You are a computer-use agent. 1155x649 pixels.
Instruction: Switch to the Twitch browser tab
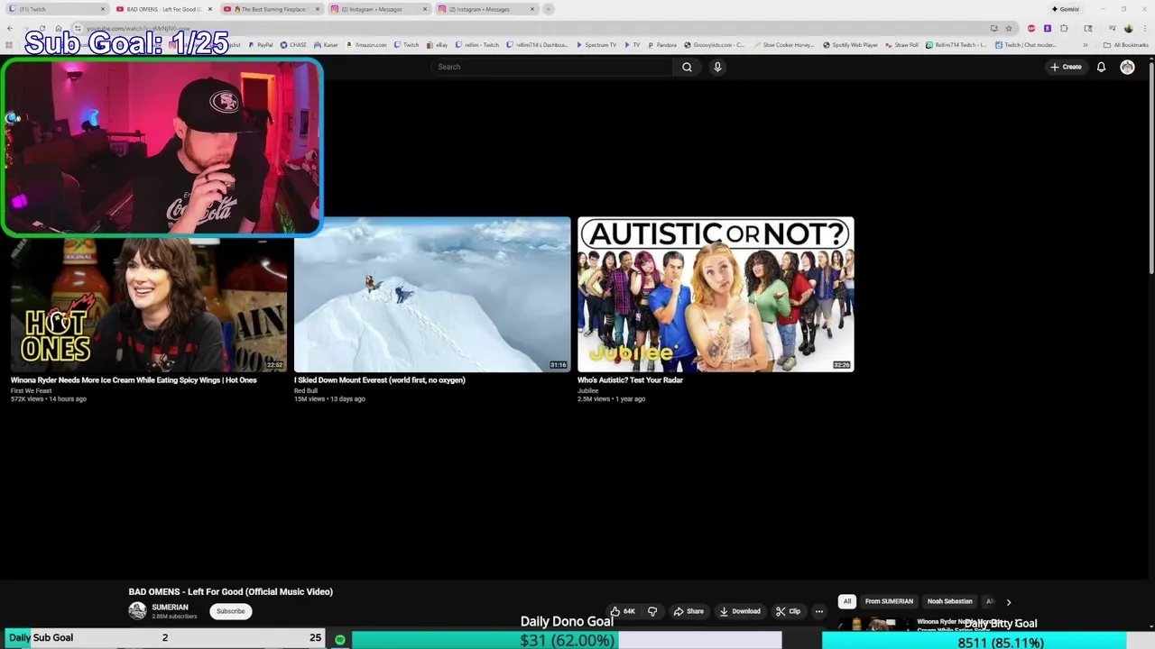tap(56, 9)
